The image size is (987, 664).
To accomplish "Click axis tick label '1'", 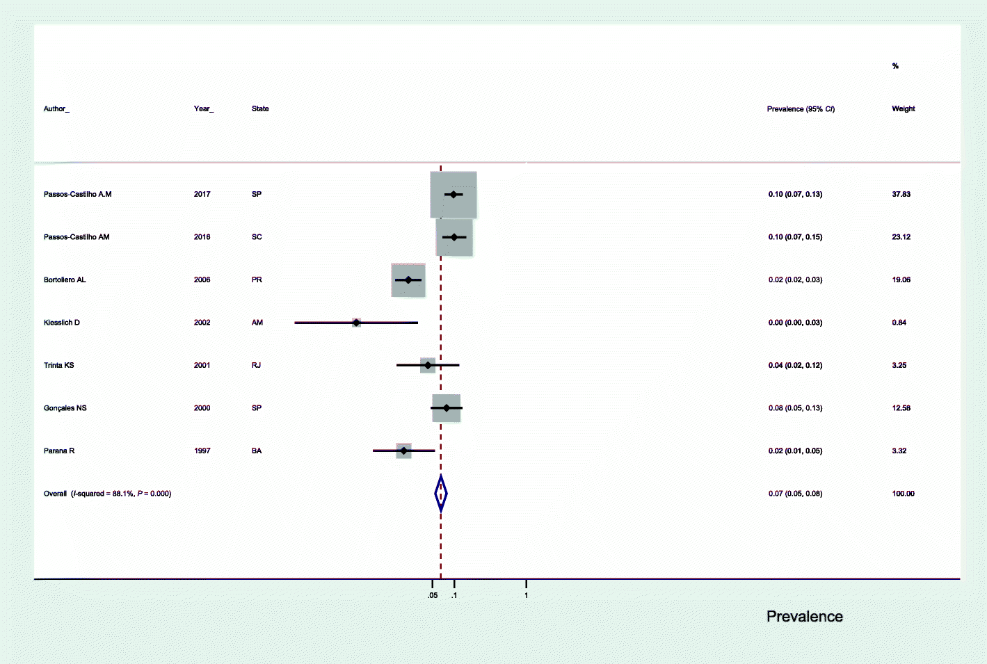I will pos(526,596).
